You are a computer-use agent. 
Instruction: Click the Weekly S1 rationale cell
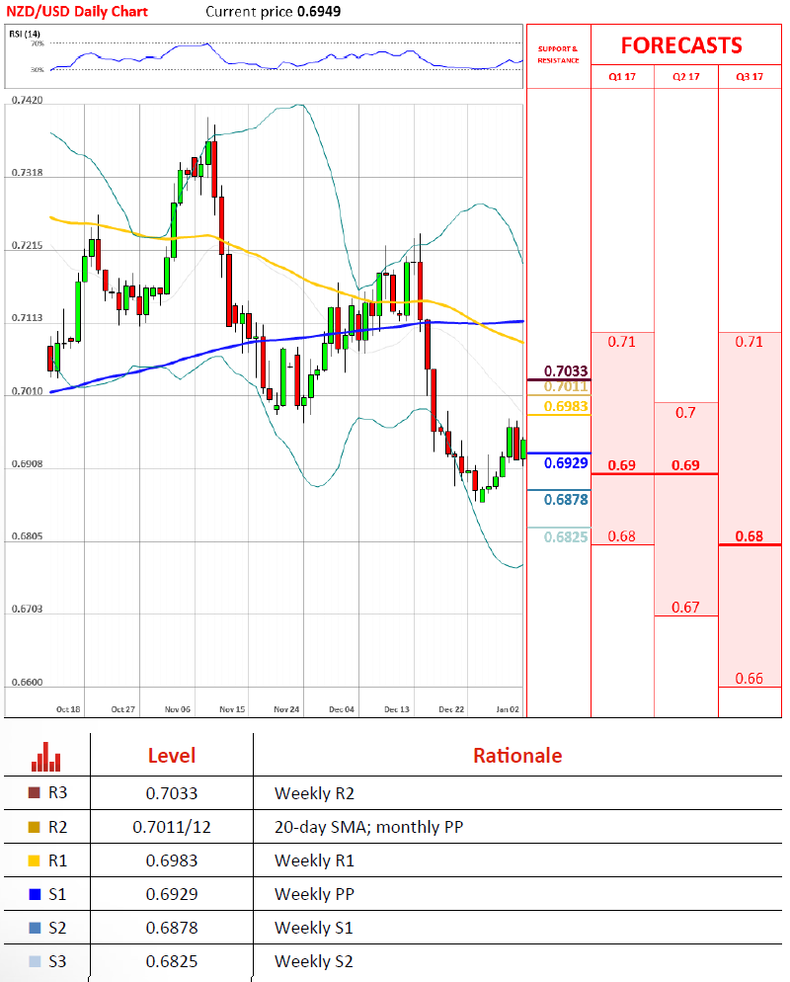314,928
